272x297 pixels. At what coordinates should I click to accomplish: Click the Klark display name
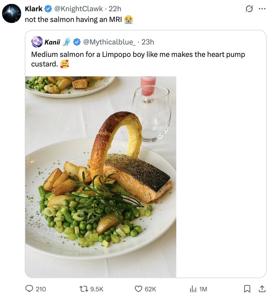coord(34,9)
